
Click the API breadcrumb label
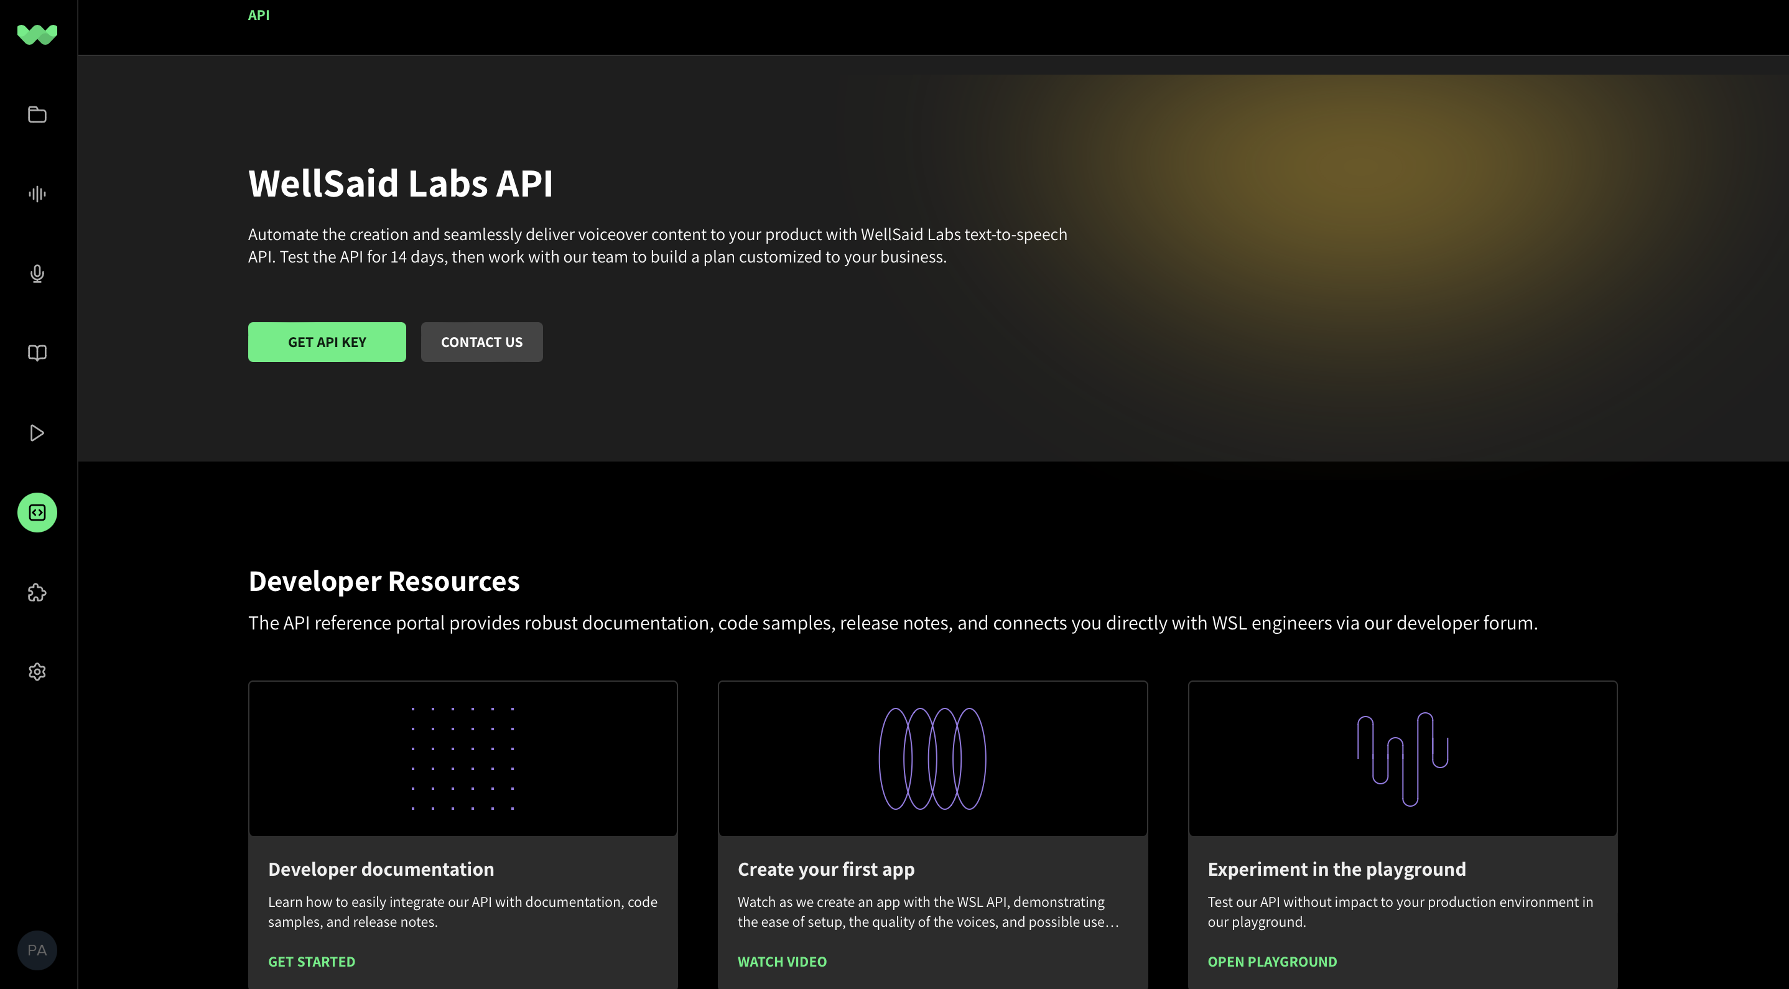259,16
